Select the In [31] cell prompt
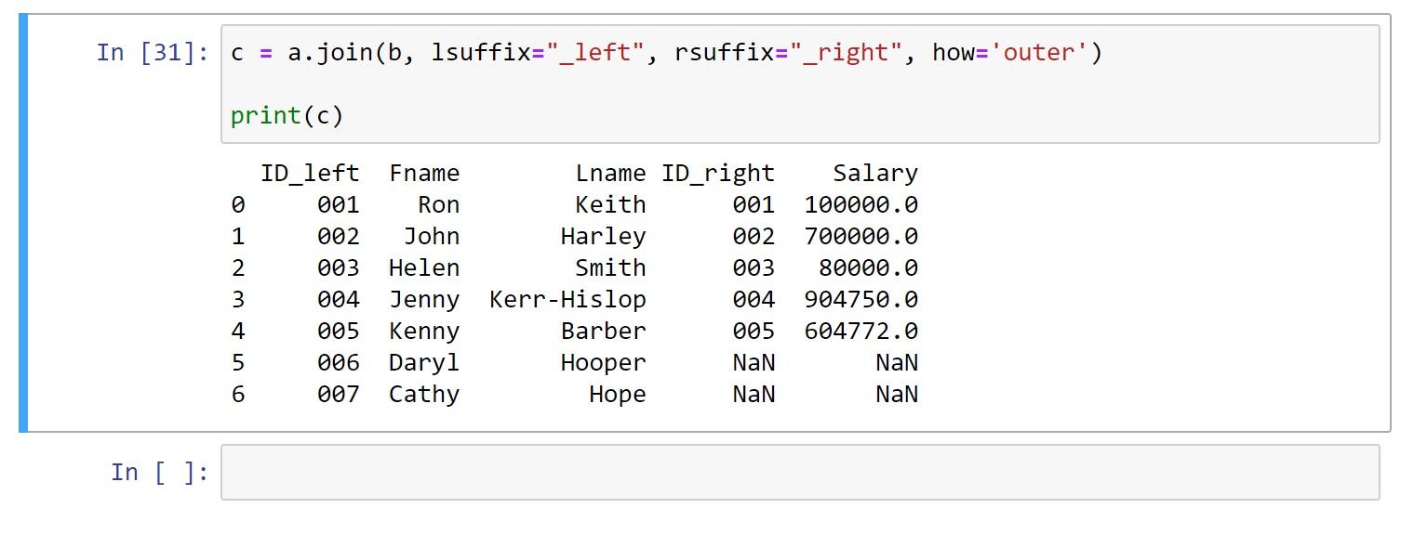Screen dimensions: 1414x534 coord(153,52)
